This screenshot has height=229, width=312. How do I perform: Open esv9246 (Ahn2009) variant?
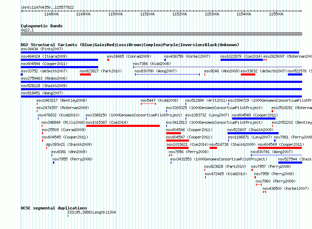pos(222,71)
